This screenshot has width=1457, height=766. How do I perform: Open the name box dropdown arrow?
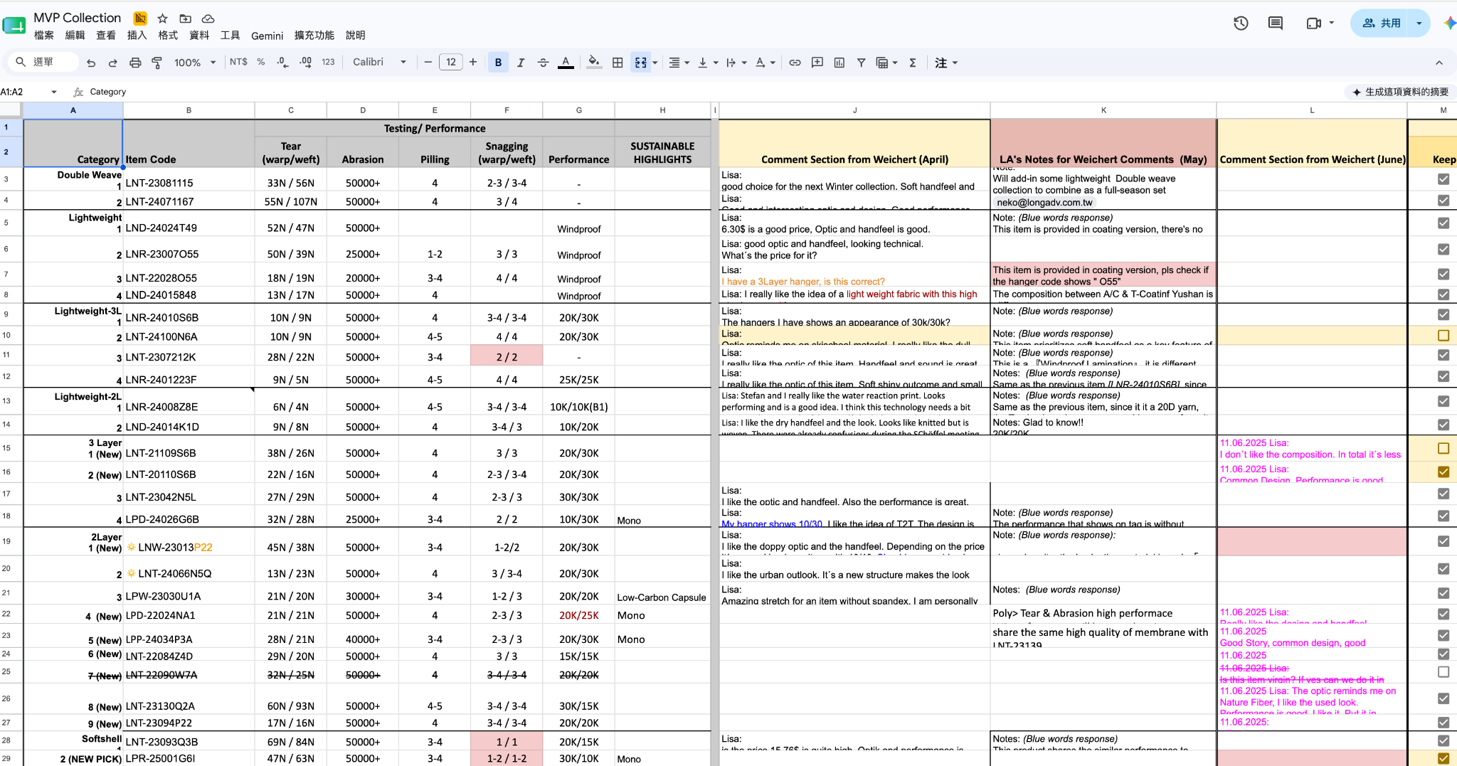pyautogui.click(x=54, y=92)
